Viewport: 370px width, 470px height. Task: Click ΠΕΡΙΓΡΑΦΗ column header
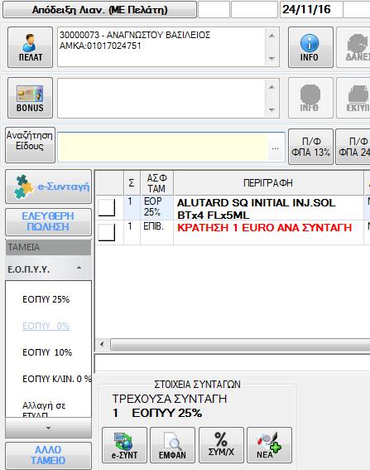[268, 183]
